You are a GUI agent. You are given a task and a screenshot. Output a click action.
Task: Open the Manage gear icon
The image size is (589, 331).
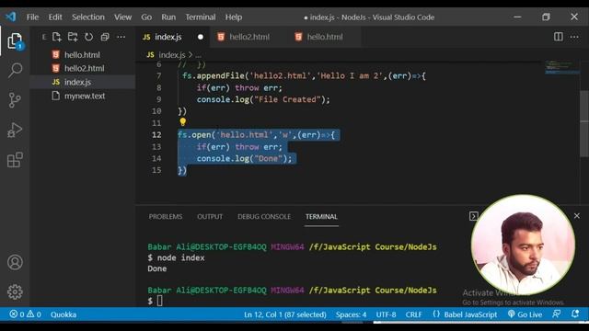15,291
